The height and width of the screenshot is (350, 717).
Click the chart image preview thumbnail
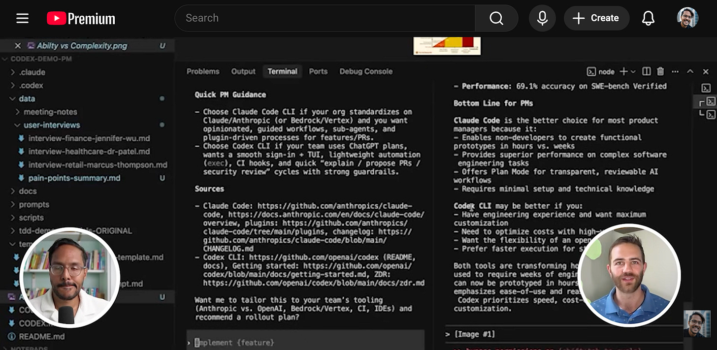coord(447,46)
